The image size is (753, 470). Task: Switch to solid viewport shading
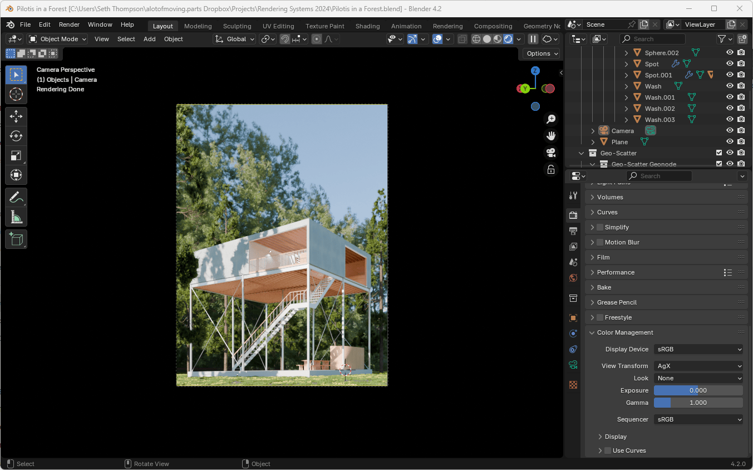tap(487, 39)
